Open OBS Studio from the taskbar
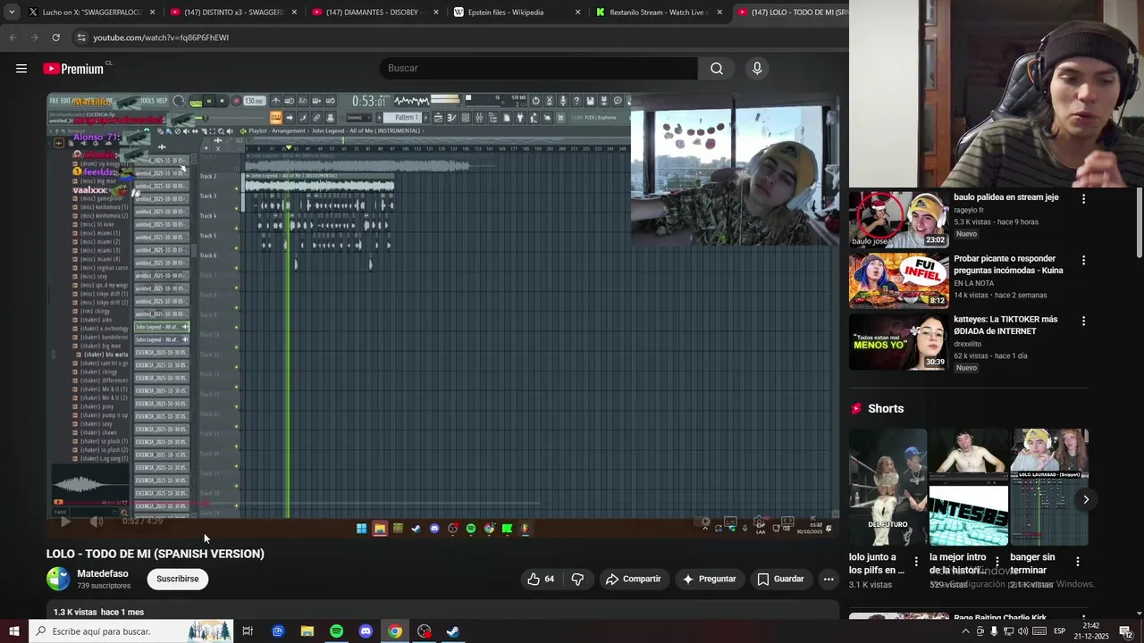The width and height of the screenshot is (1144, 643). tap(424, 631)
